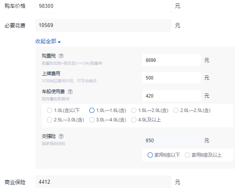235x188 pixels.
Task: Select the 1.0L—1.6L(含) displacement option
Action: [x=92, y=110]
